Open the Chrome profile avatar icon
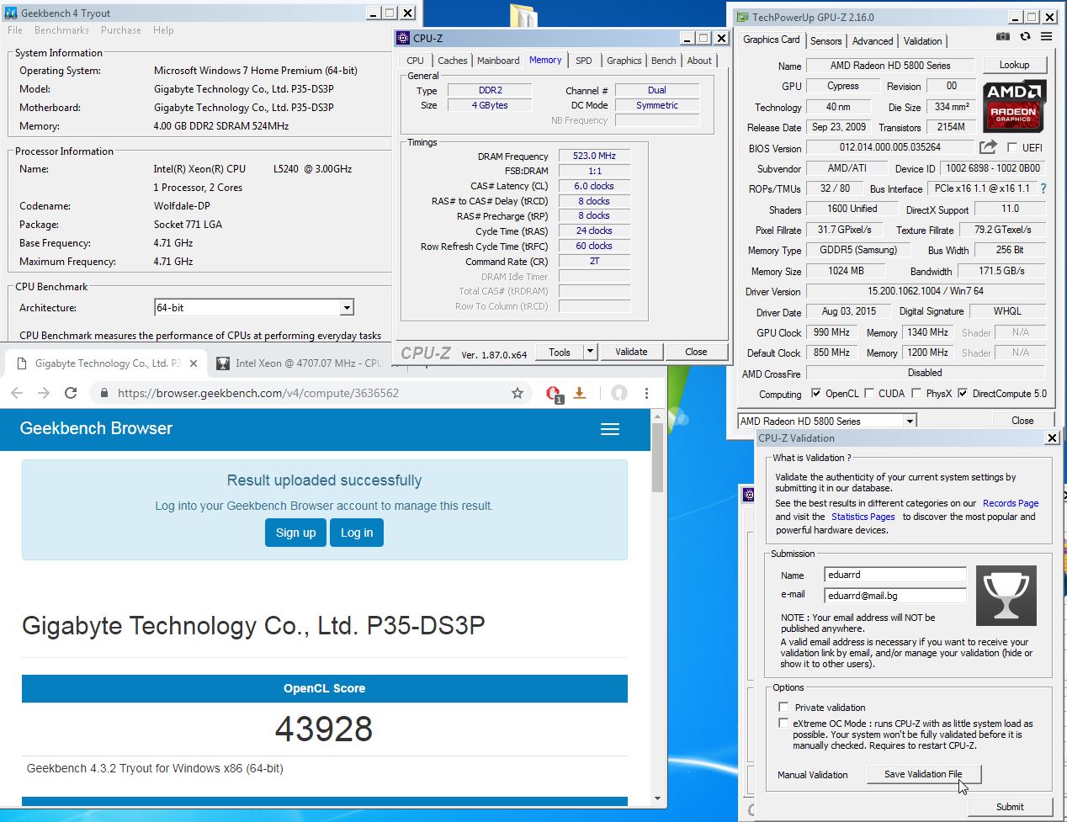Viewport: 1067px width, 822px height. [x=618, y=393]
